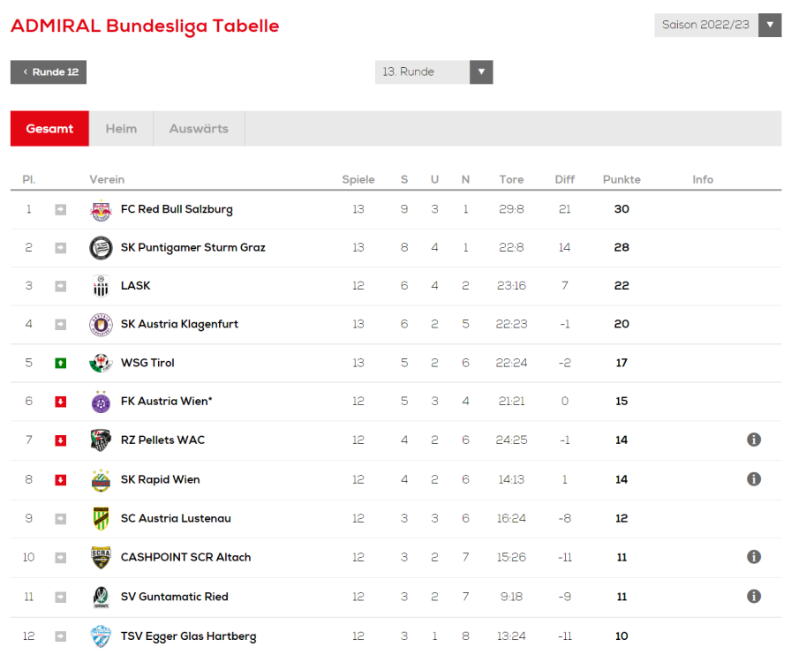The width and height of the screenshot is (791, 662).
Task: Click arrow button next to 13. Runde
Action: pyautogui.click(x=481, y=72)
